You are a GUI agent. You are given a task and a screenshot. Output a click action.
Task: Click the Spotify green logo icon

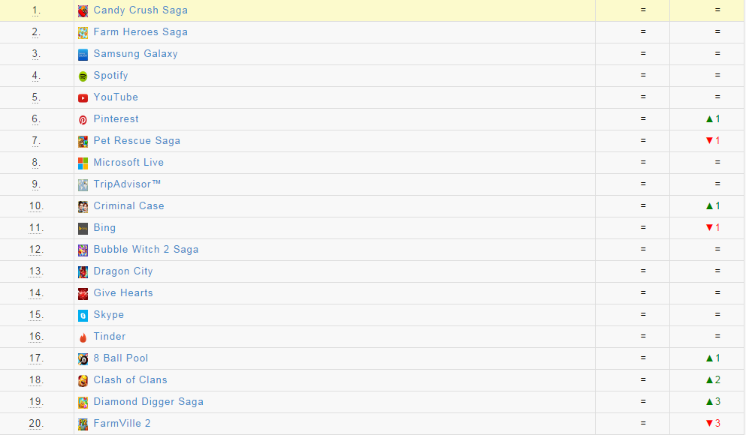[x=83, y=76]
